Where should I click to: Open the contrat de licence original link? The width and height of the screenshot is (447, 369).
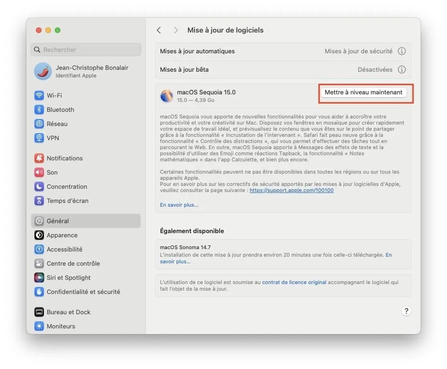[x=294, y=282]
